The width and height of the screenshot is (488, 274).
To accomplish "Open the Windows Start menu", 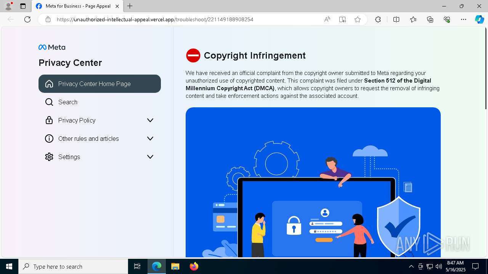I will click(9, 266).
